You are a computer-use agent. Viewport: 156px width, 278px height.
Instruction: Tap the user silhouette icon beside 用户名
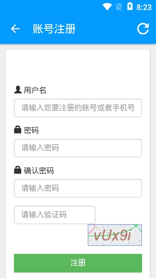18,90
